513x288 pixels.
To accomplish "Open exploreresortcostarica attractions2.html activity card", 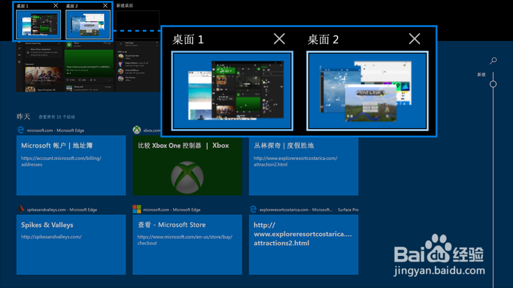I will [304, 244].
